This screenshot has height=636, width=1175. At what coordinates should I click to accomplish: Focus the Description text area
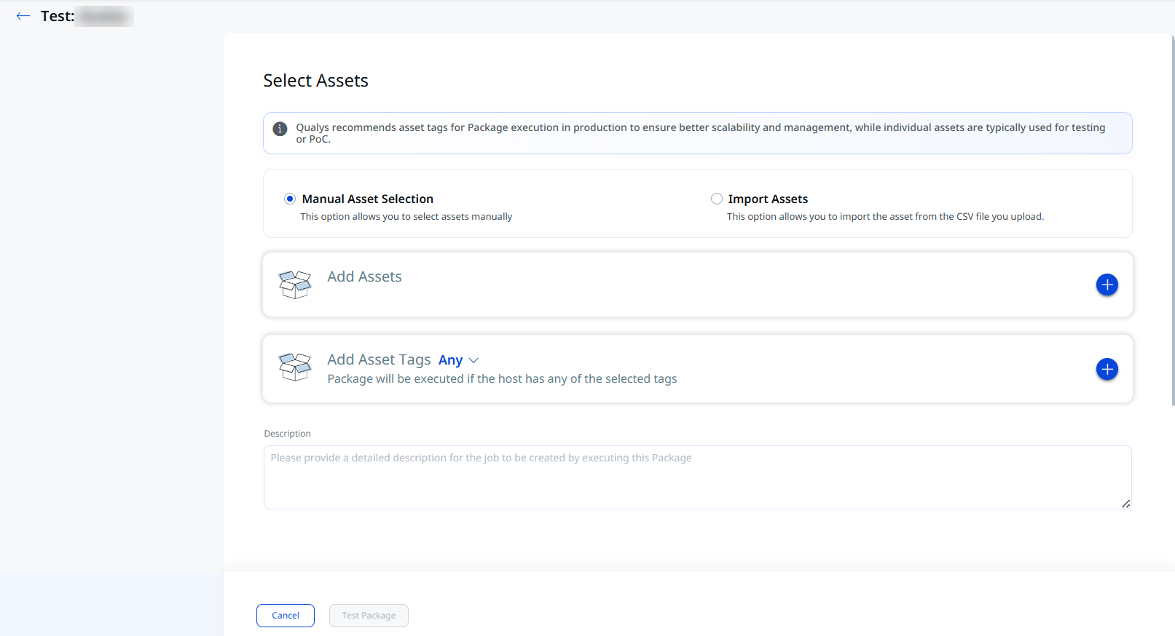tap(697, 477)
